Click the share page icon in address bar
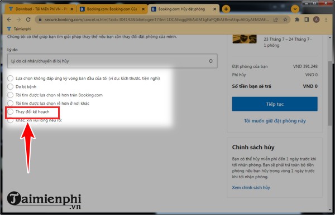The width and height of the screenshot is (335, 215). (x=276, y=19)
